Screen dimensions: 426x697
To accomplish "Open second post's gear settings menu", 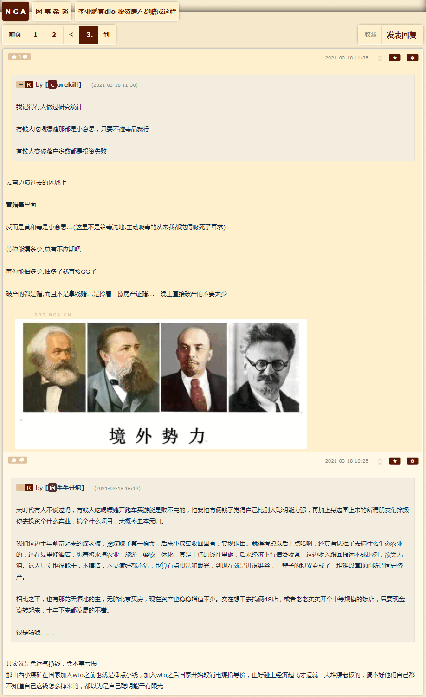I will 413,461.
